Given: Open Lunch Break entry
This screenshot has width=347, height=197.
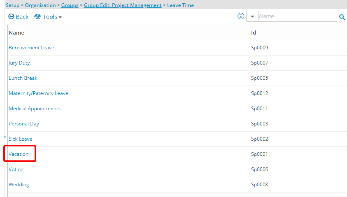Looking at the screenshot, I should (x=23, y=78).
